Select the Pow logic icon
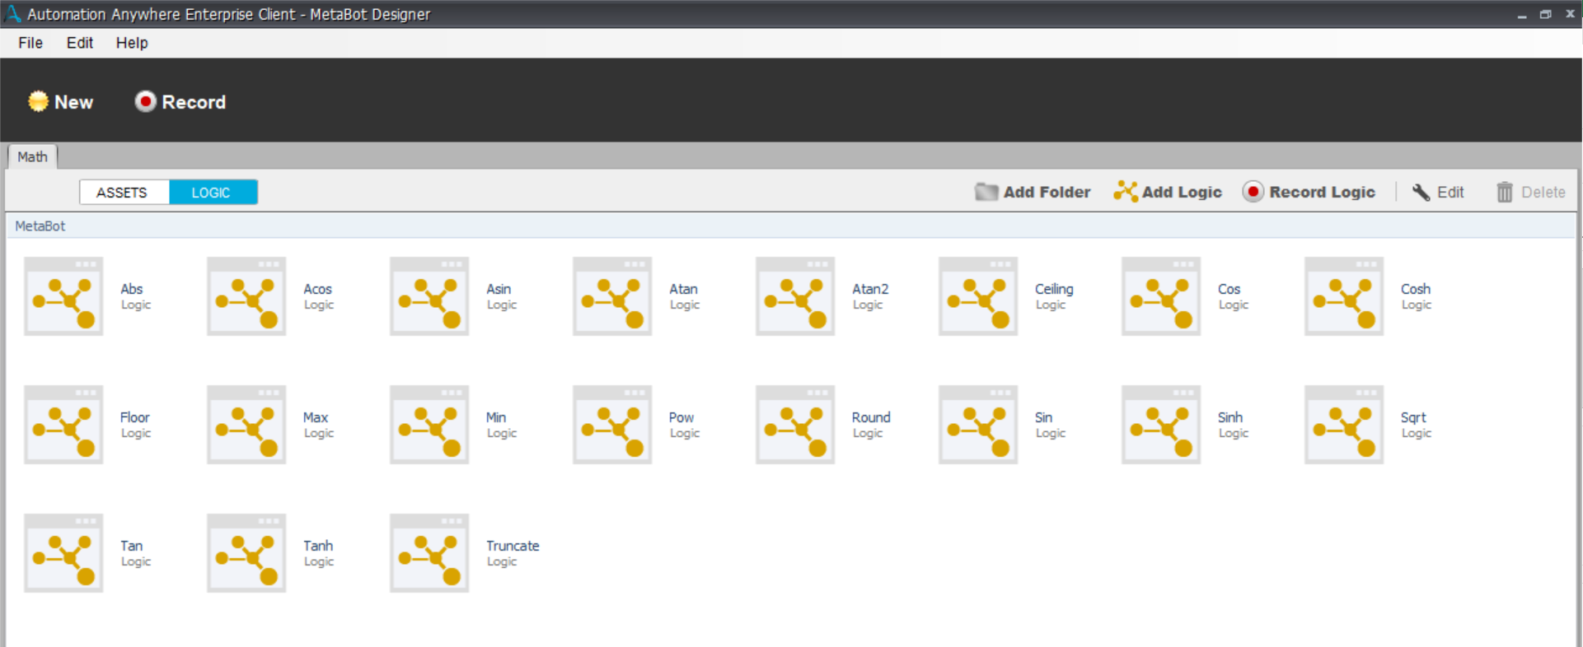Screen dimensions: 1583x647 pyautogui.click(x=612, y=425)
